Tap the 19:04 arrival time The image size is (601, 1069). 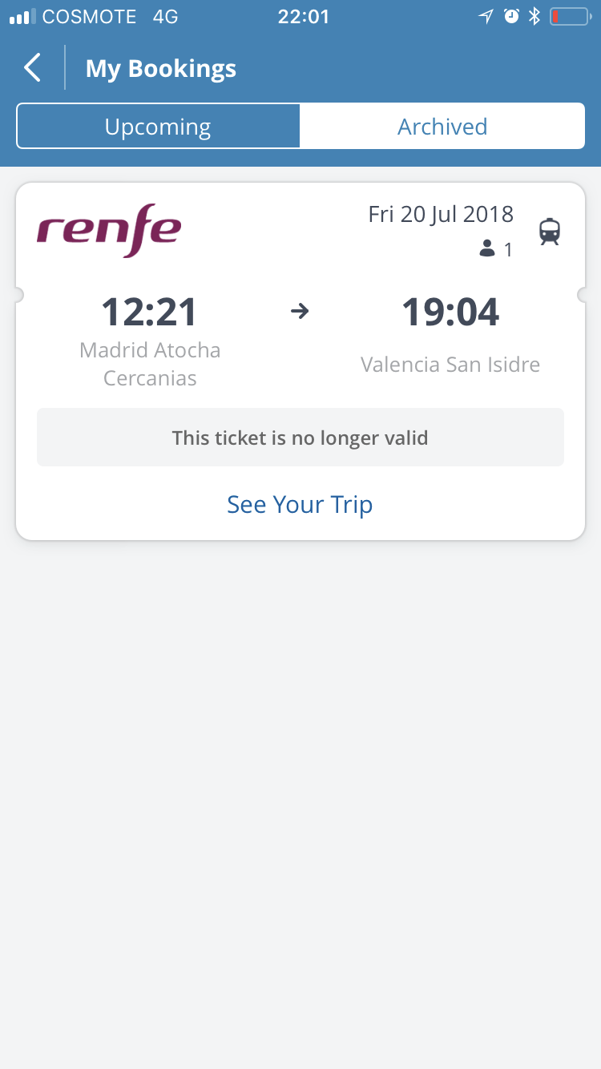(x=450, y=313)
